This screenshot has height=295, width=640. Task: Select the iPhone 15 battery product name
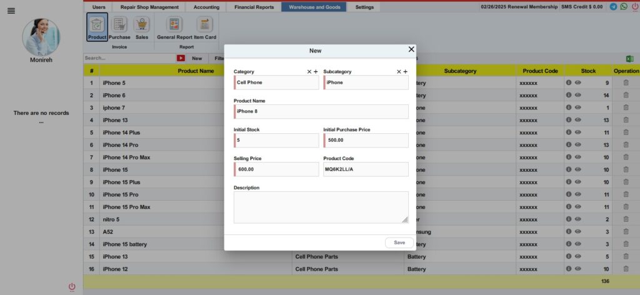pos(125,244)
